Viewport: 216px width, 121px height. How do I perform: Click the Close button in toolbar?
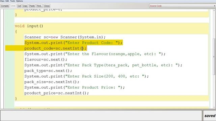point(47,6)
